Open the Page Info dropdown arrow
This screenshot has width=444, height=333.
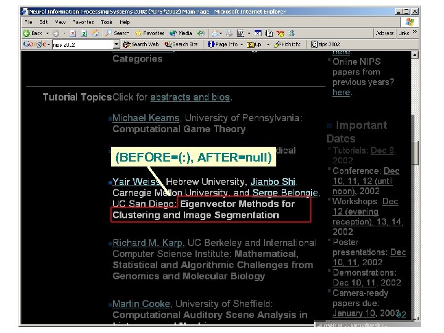[242, 44]
